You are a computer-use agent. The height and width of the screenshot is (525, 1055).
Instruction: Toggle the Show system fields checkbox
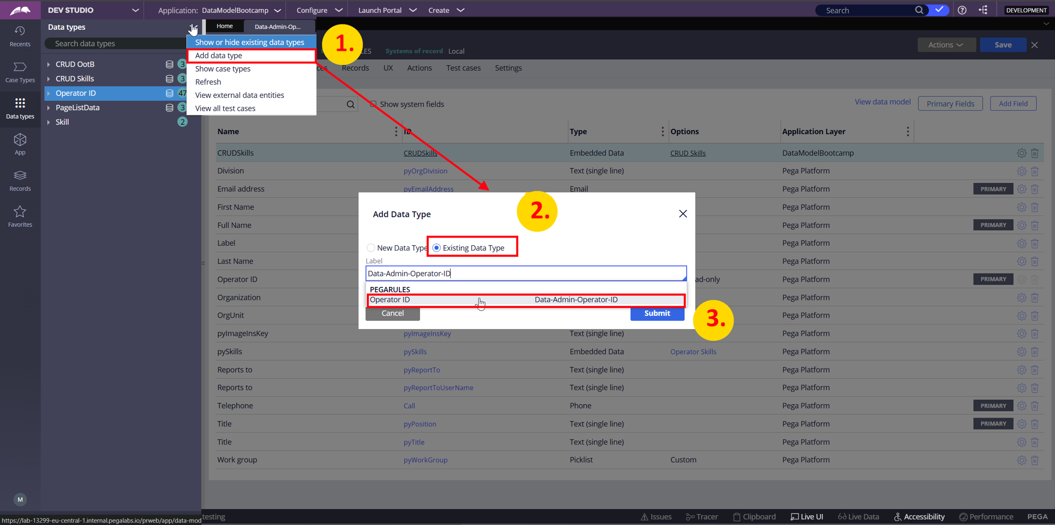(373, 104)
